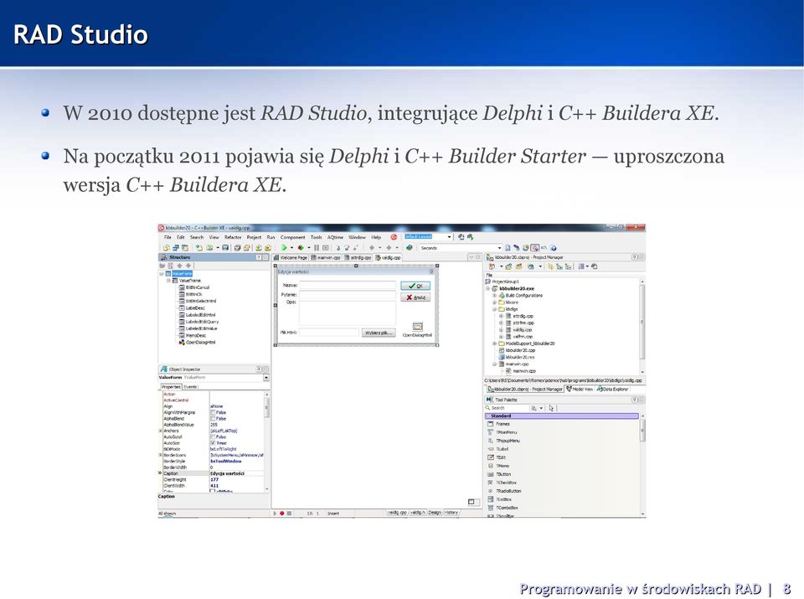Select the TMemo component in Tool Palette

point(497,466)
